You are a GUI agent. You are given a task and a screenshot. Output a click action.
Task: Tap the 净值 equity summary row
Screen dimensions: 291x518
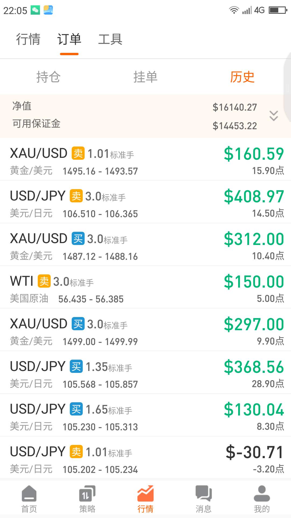coord(145,107)
